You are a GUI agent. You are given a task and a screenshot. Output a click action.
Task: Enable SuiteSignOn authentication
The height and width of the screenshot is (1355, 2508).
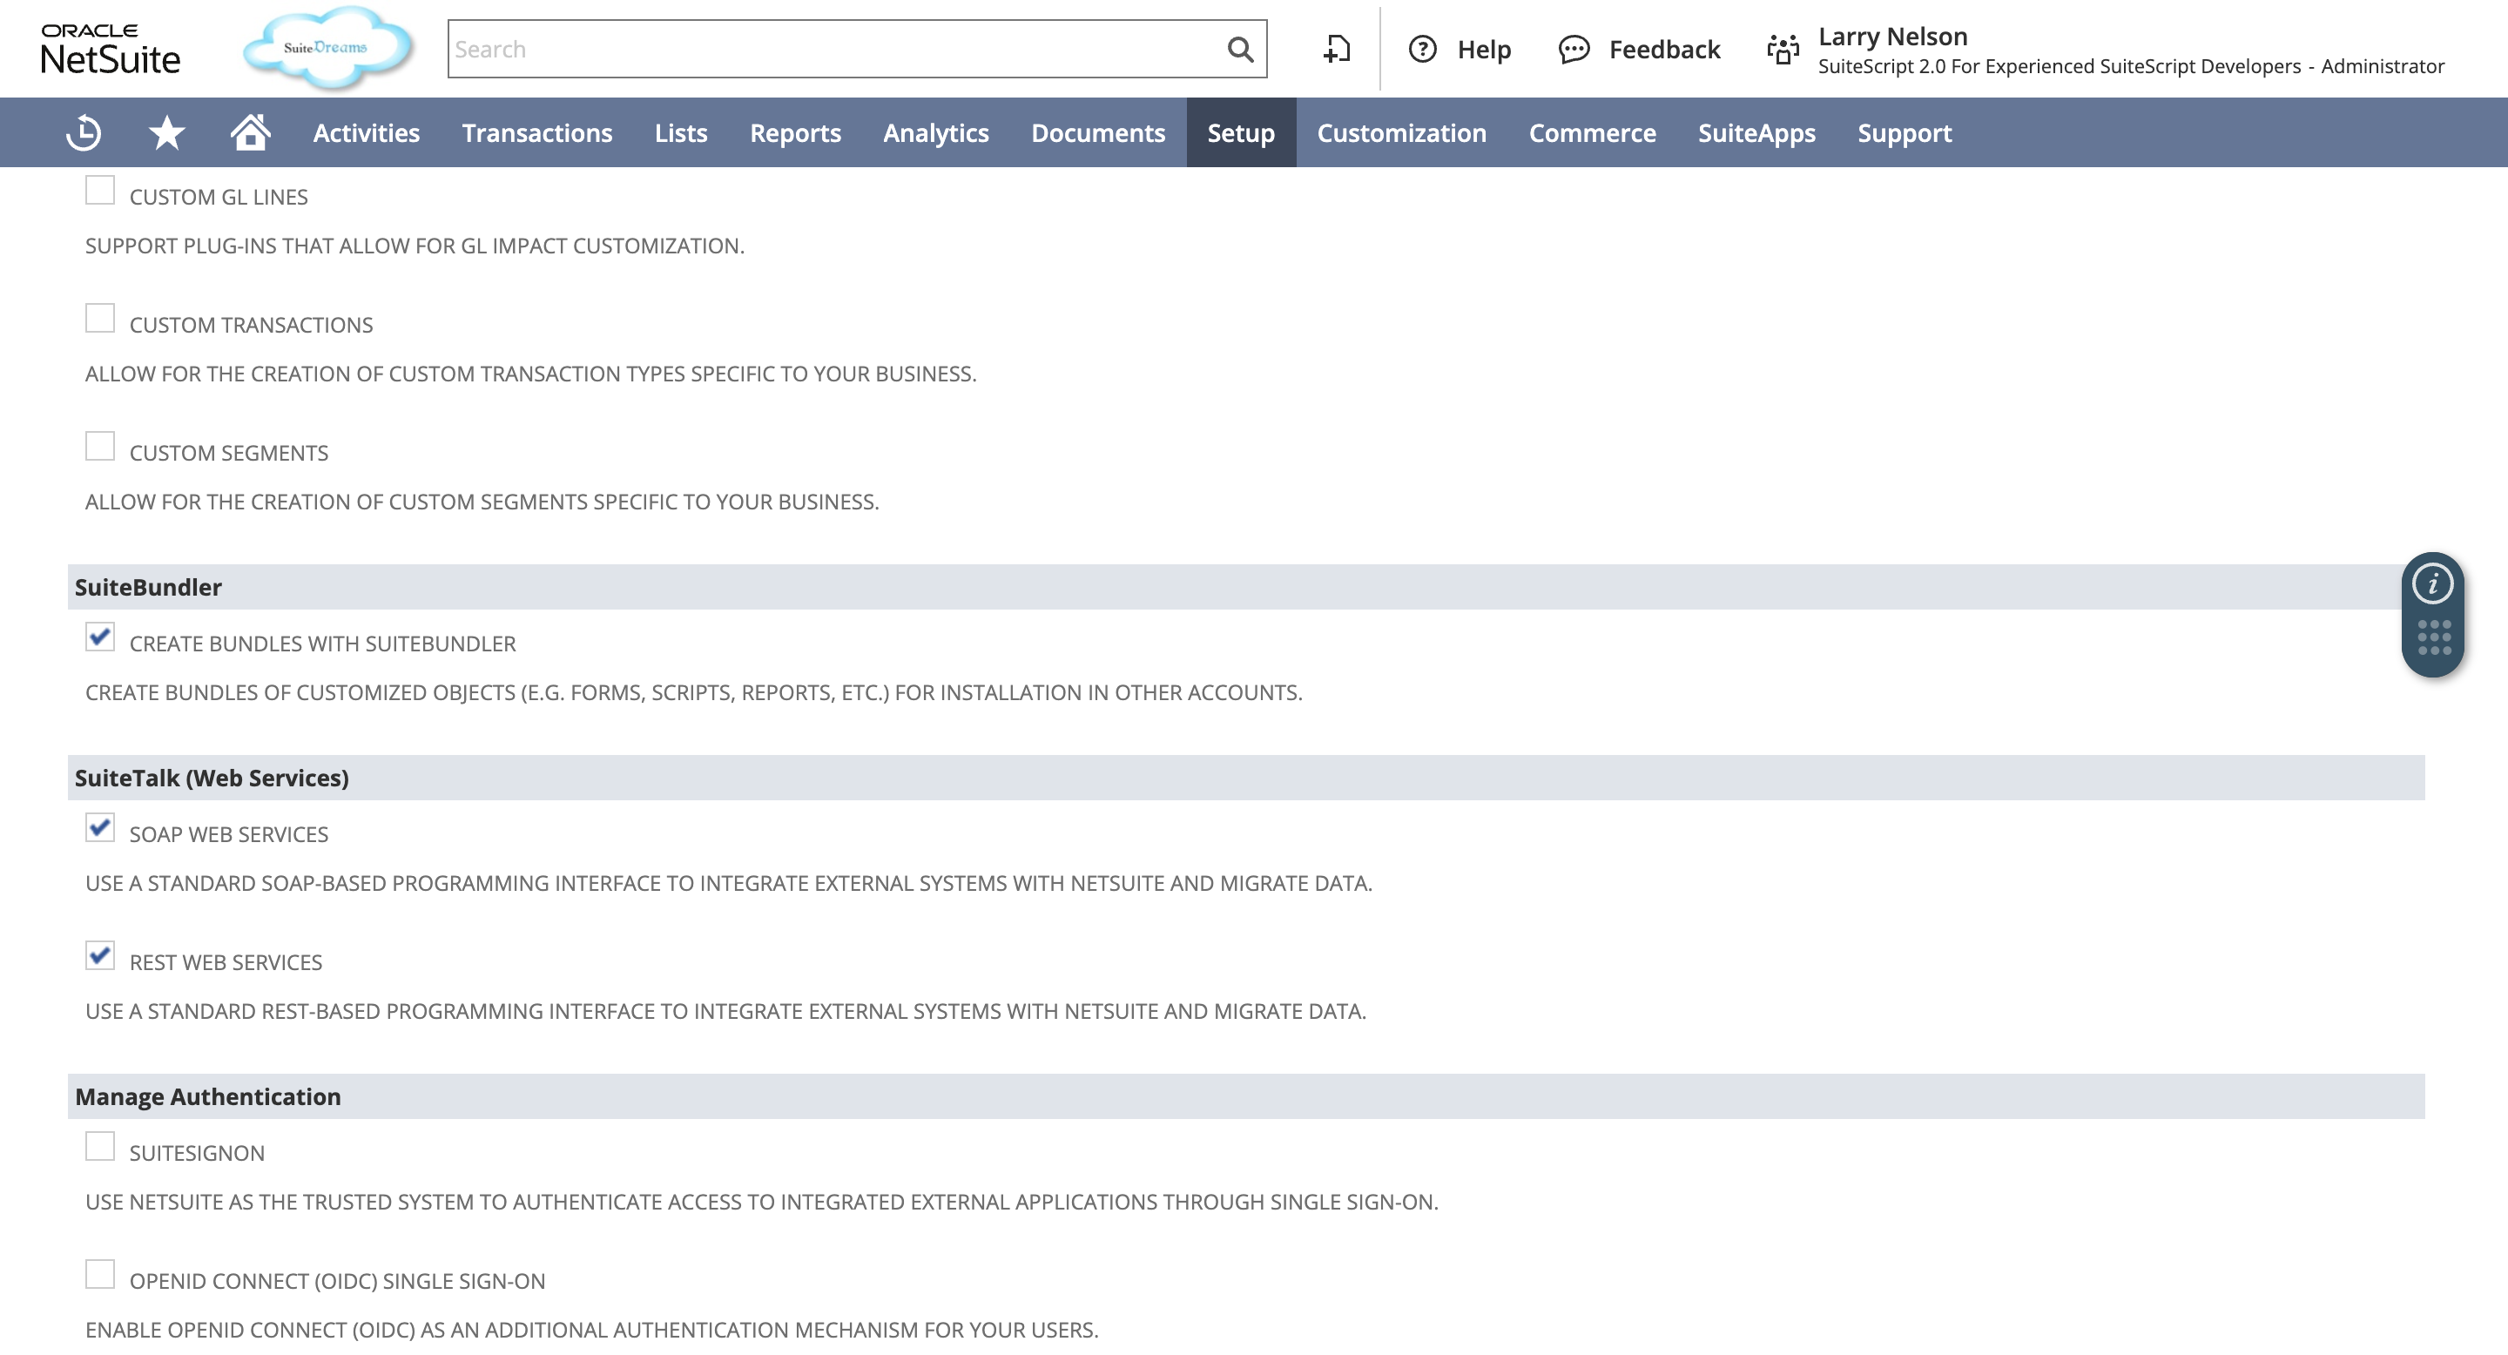[x=100, y=1147]
